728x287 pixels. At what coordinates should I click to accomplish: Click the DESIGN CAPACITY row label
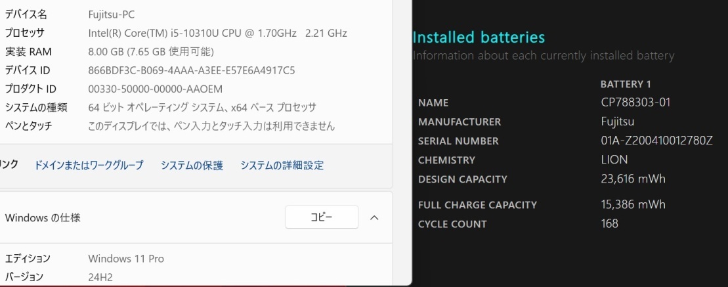click(462, 179)
